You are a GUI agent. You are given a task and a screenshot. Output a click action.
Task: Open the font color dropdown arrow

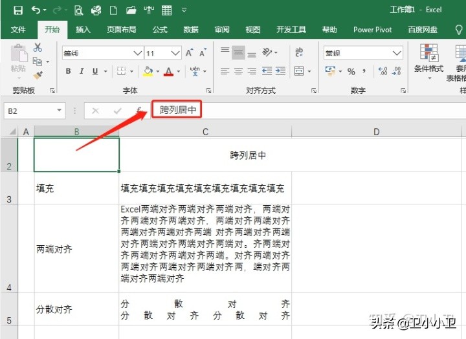coord(179,71)
